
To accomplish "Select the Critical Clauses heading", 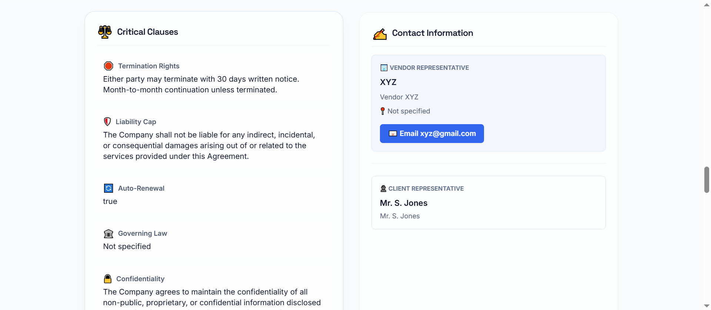I will [x=147, y=32].
